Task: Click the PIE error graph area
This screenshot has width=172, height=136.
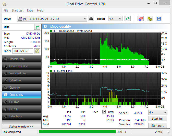Action: pyautogui.click(x=105, y=49)
